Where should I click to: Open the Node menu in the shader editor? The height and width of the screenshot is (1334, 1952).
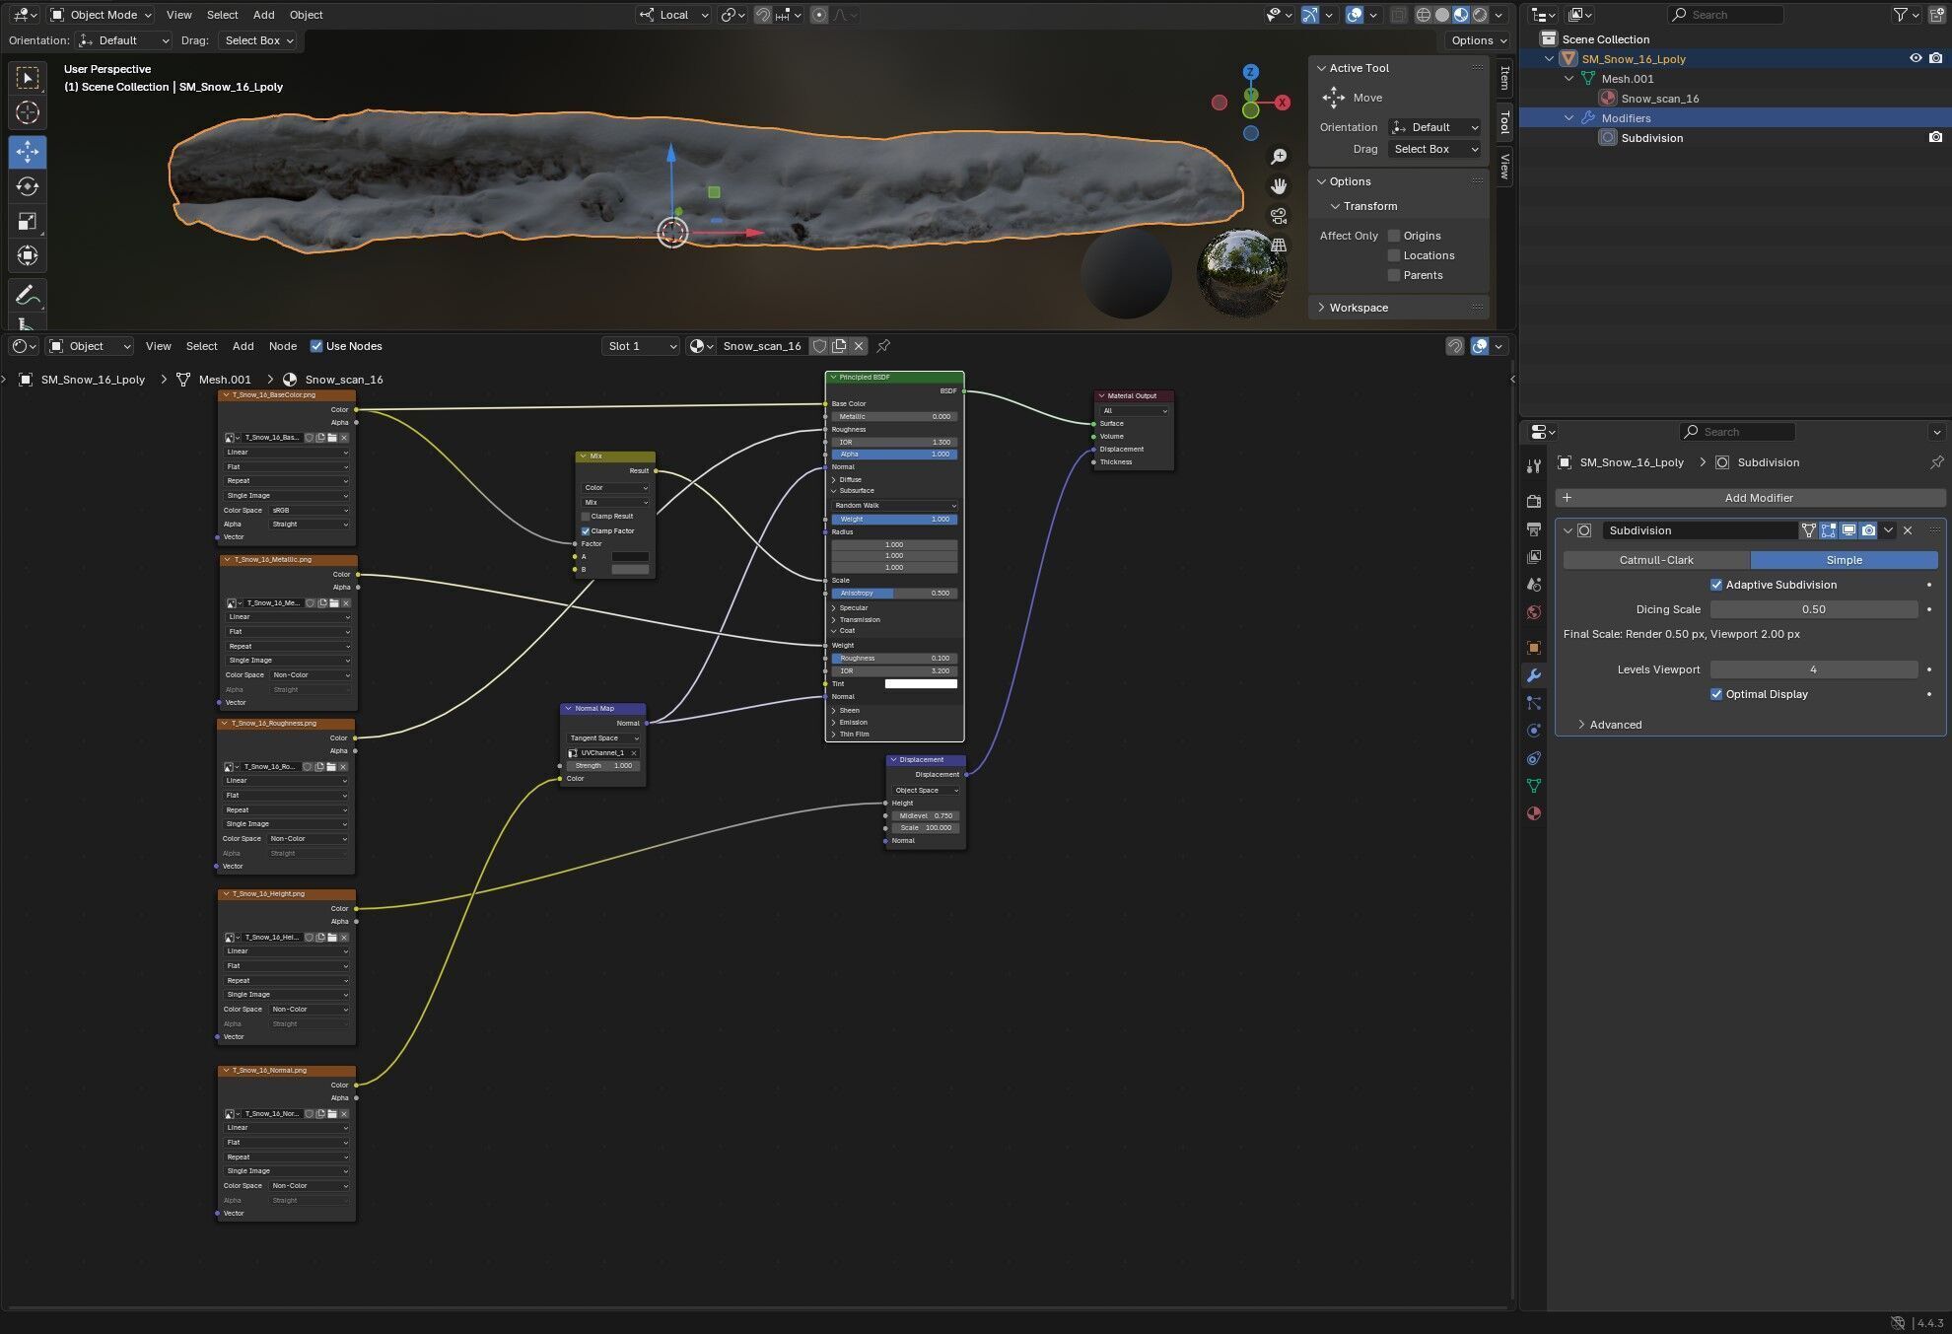click(282, 346)
